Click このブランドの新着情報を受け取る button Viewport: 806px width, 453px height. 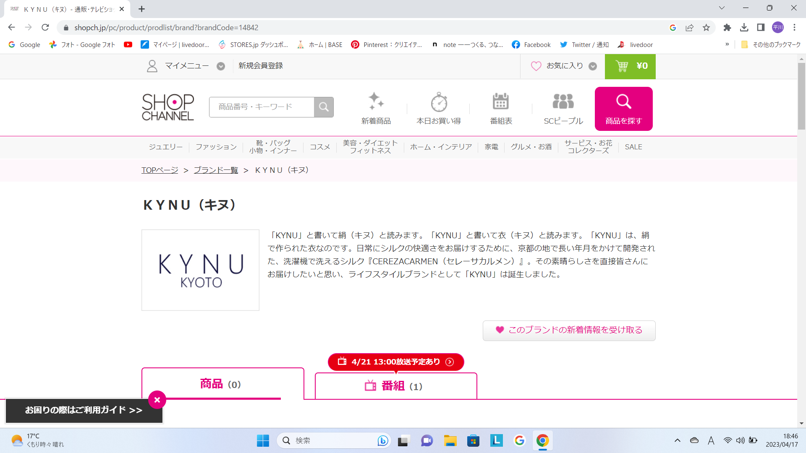569,331
